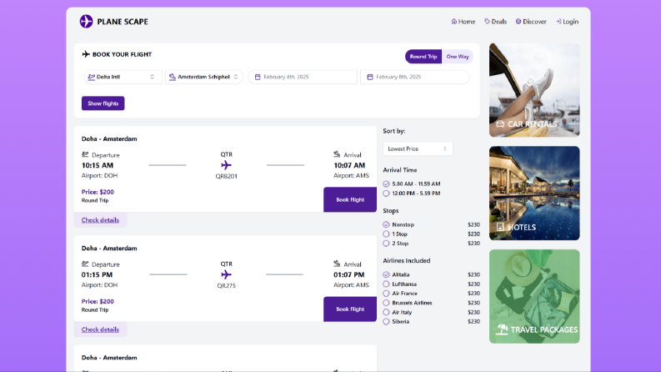
Task: Open departure date field February 4th, 2025
Action: point(303,77)
